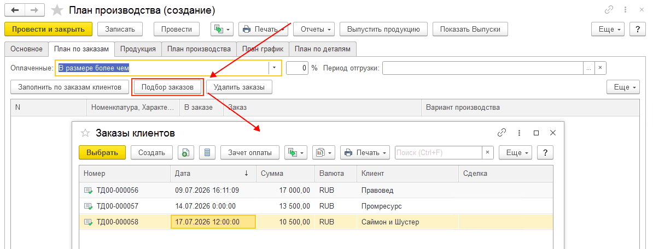Select order ТД00-000056 row
This screenshot has height=249, width=653.
coord(316,191)
